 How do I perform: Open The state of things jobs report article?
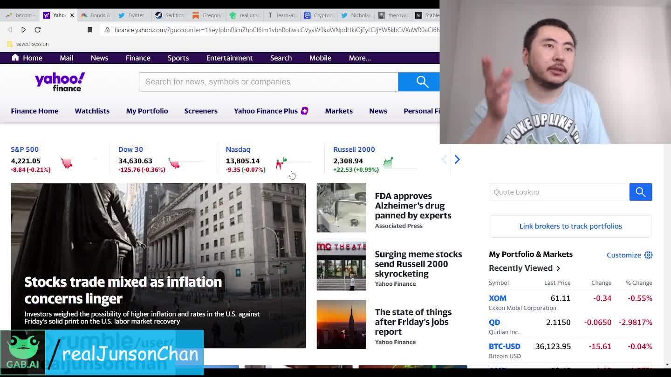tap(413, 322)
